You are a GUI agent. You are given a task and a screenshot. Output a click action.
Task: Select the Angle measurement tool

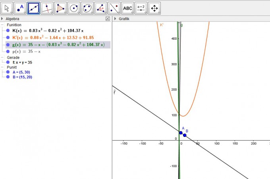click(101, 8)
